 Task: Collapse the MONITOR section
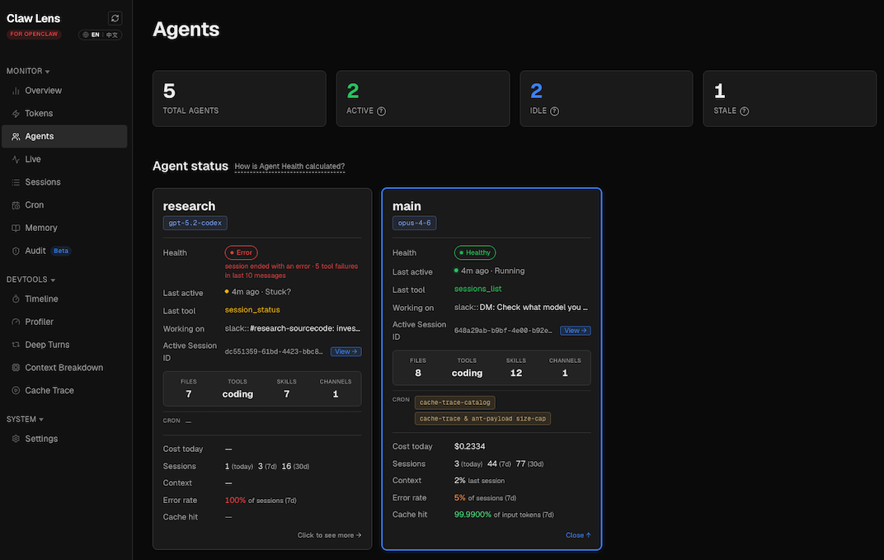[28, 71]
